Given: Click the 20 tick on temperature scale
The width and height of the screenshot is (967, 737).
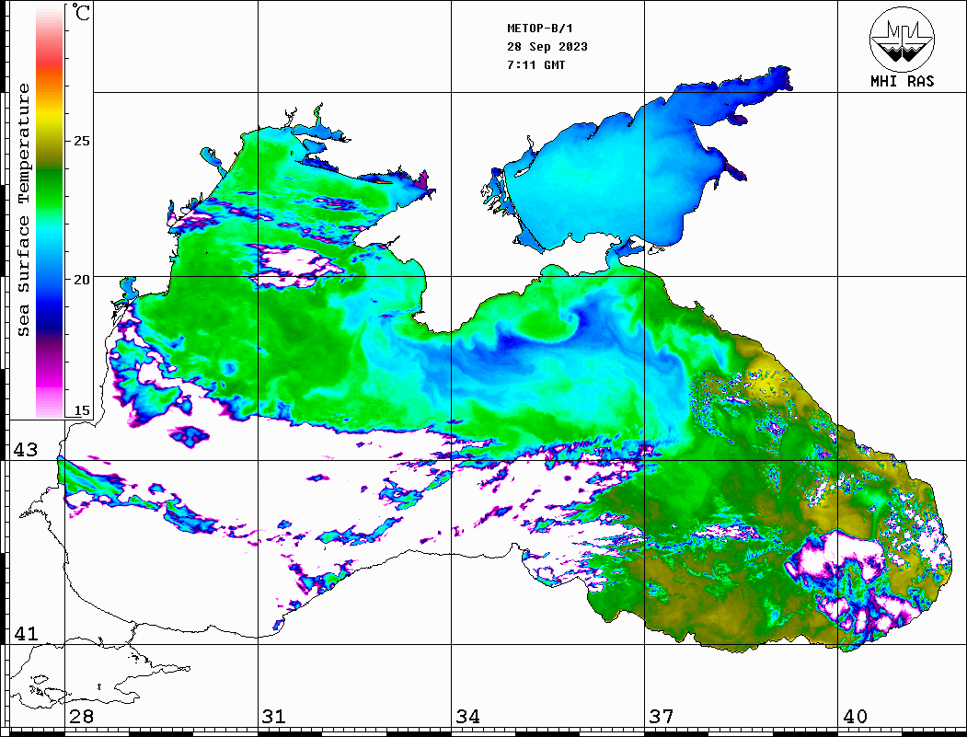Looking at the screenshot, I should pyautogui.click(x=81, y=280).
